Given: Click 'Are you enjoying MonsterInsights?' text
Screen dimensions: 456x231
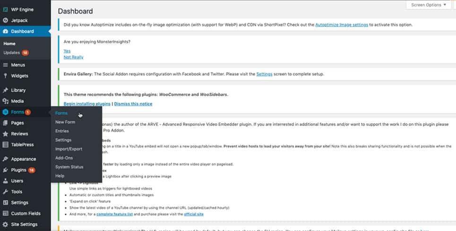Looking at the screenshot, I should click(x=97, y=42).
